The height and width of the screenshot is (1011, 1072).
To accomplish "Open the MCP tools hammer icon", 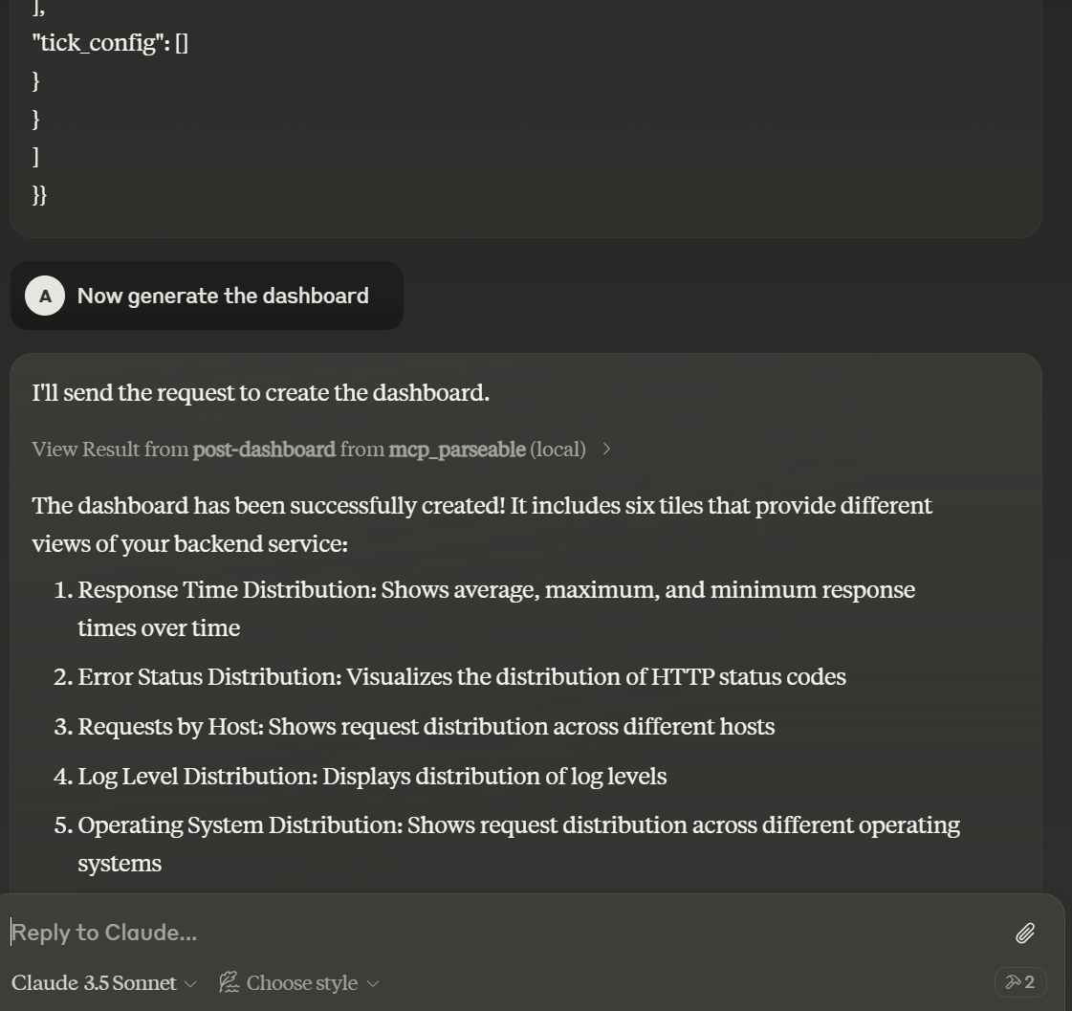I will [x=1020, y=982].
